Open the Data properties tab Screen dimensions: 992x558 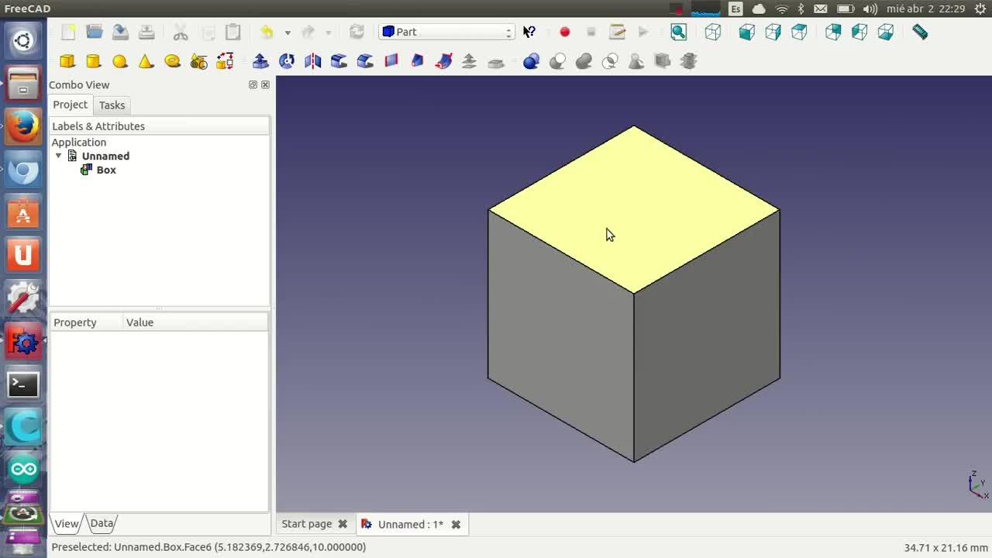(x=102, y=523)
